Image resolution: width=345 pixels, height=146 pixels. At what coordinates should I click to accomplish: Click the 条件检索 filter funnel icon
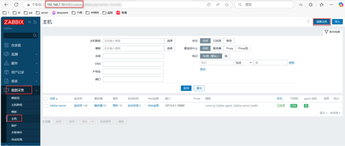coord(326,32)
